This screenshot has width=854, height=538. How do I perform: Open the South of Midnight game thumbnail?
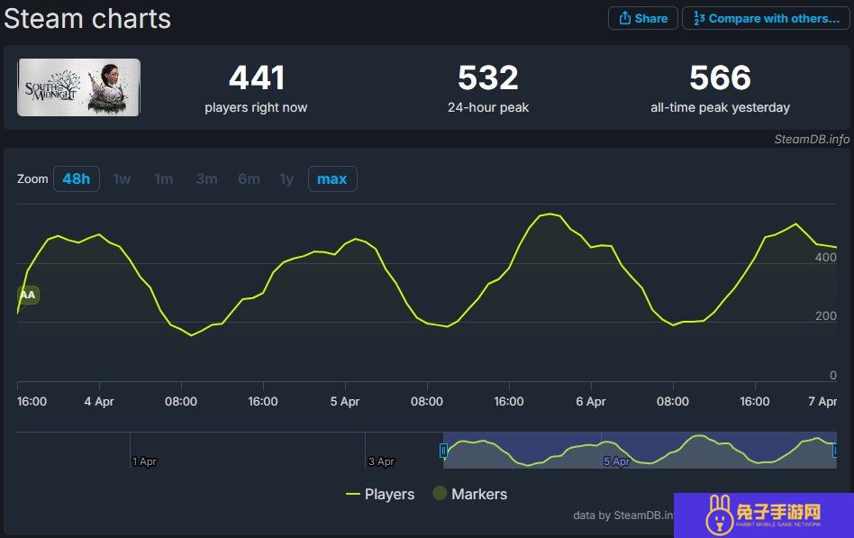[x=79, y=87]
